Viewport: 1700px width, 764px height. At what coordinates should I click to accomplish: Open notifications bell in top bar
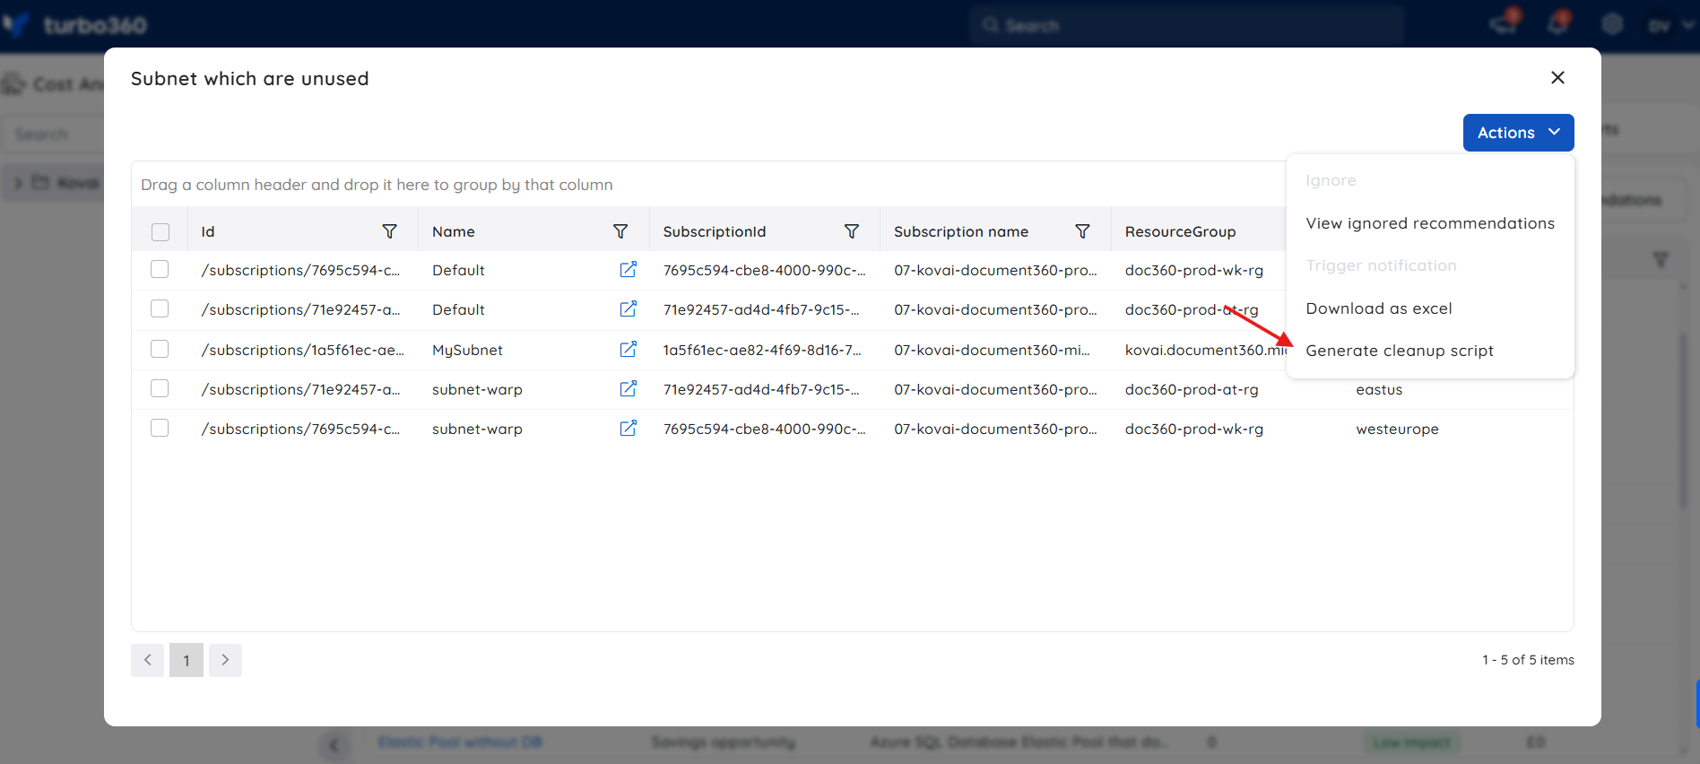(x=1558, y=23)
